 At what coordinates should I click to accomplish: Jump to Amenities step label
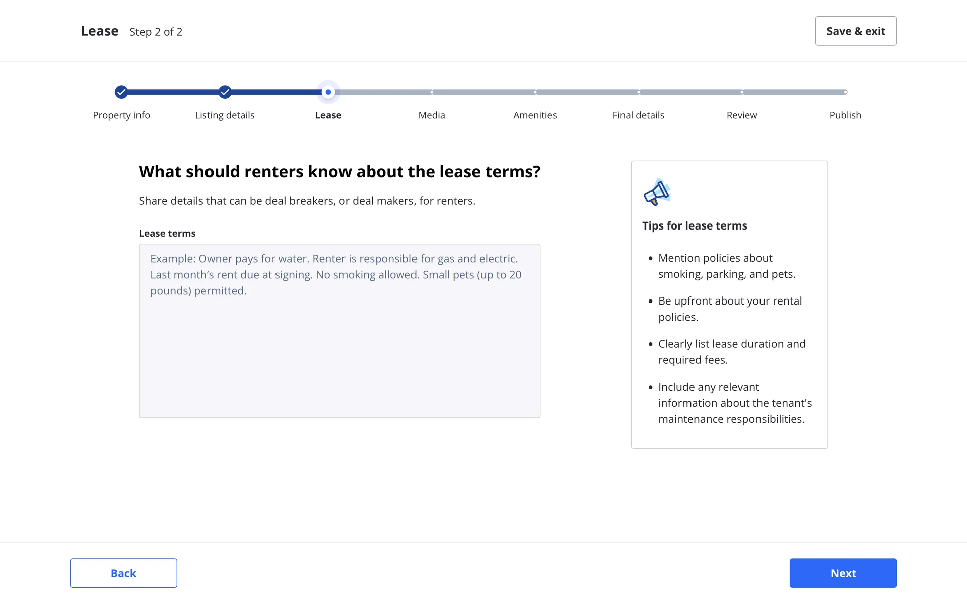click(535, 115)
